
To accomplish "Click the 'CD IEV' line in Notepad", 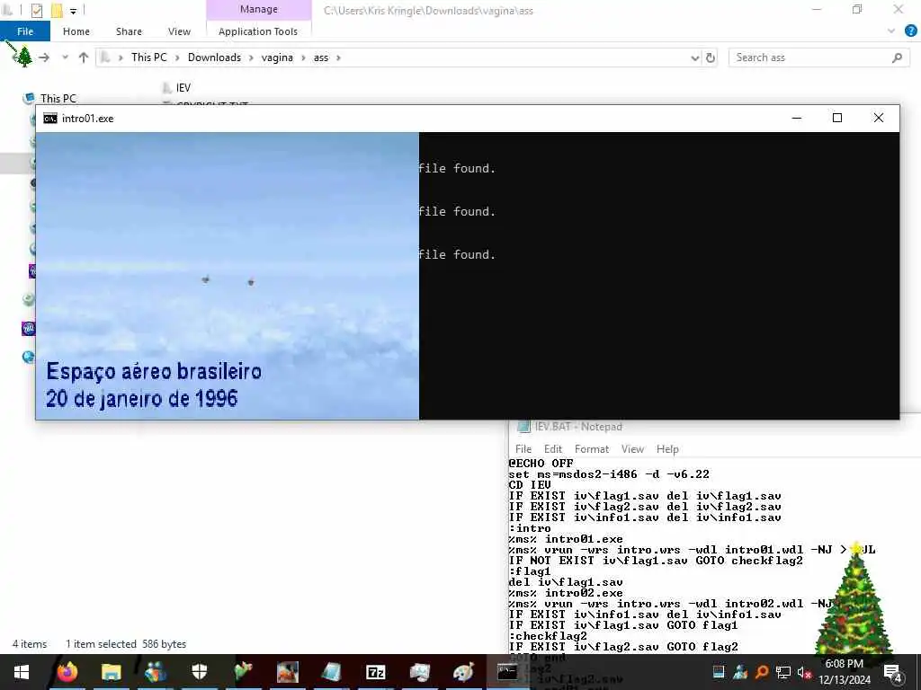I will click(x=530, y=485).
